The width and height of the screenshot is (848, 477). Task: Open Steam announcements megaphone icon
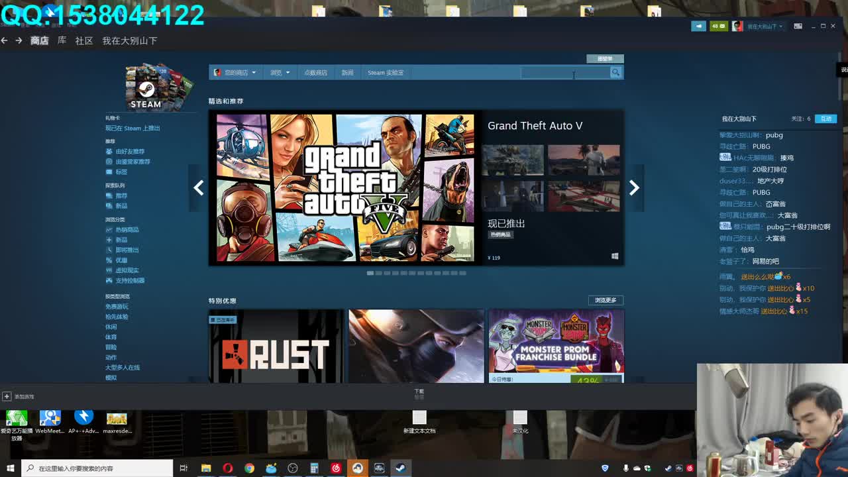(699, 26)
